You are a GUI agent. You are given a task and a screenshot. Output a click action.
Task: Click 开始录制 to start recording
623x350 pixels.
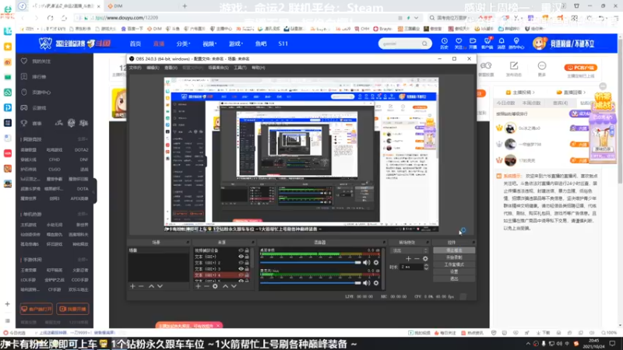click(454, 257)
